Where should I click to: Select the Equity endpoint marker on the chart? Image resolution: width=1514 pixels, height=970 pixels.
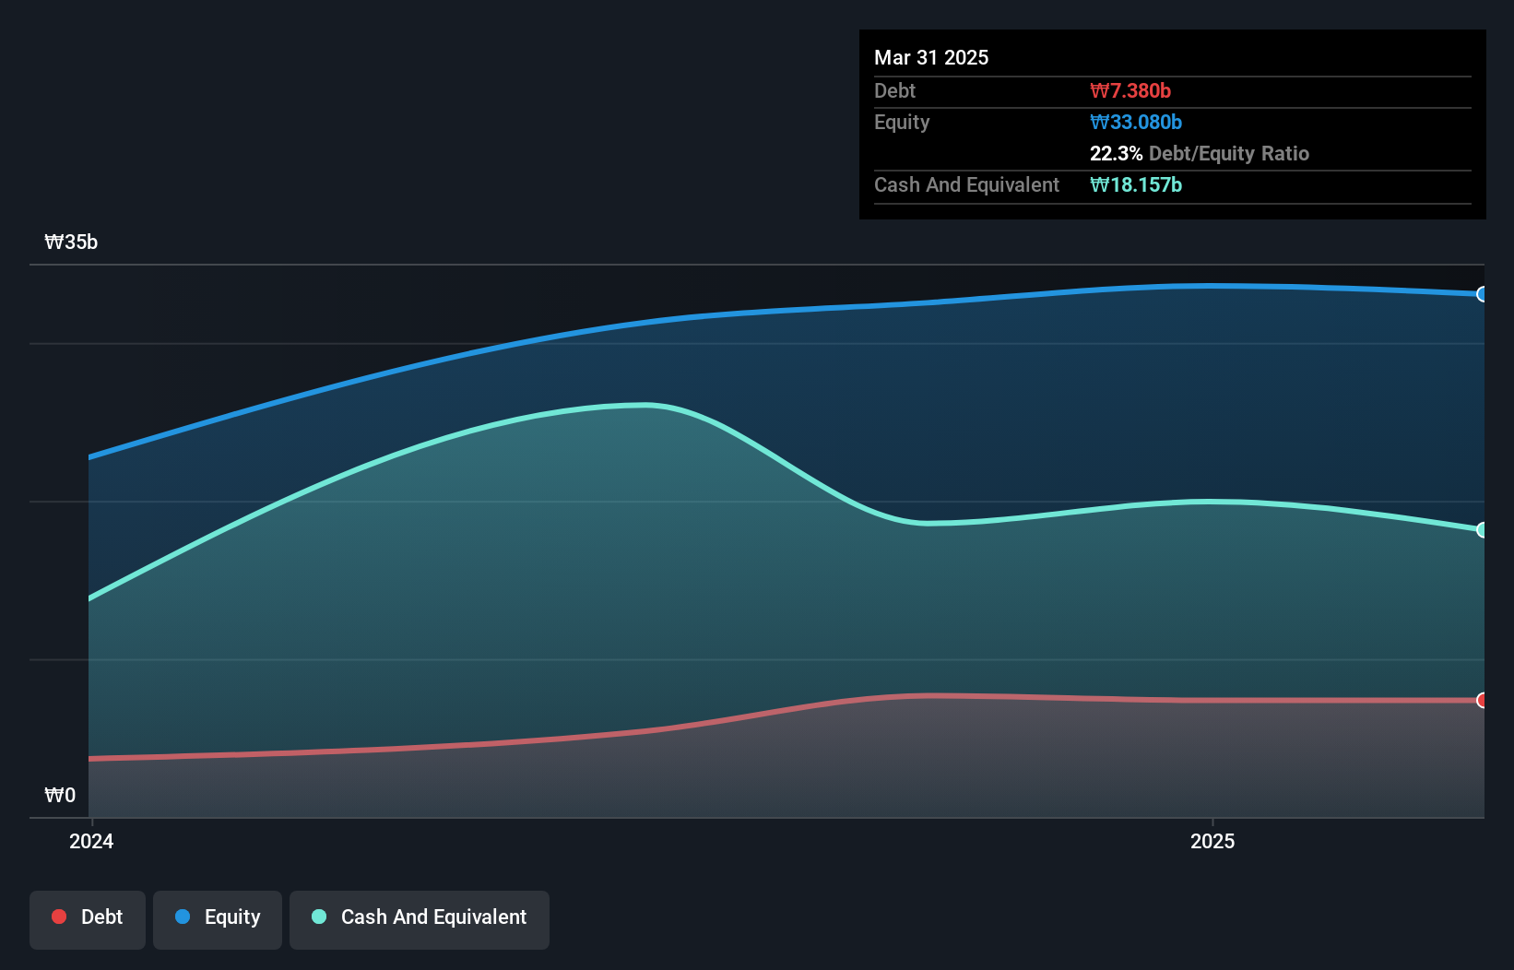pyautogui.click(x=1482, y=295)
